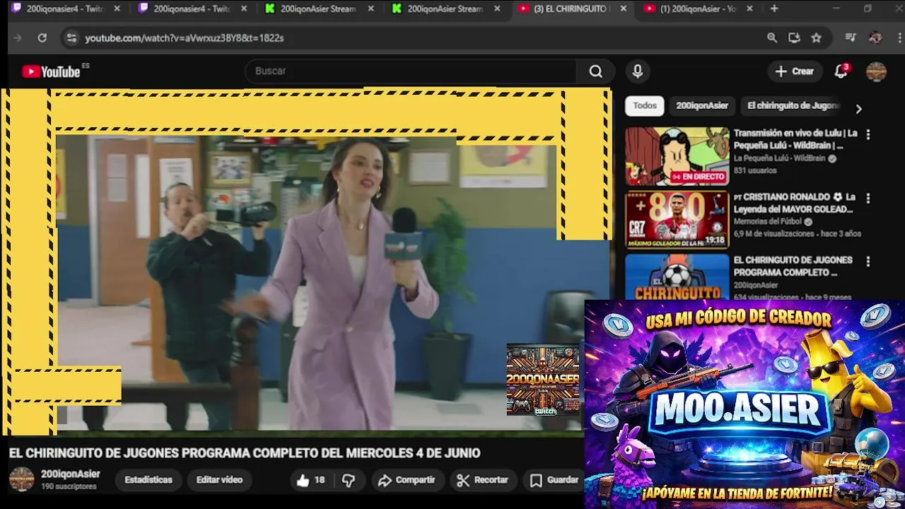Open the CRISTIANO RONALDO La Leyenda title
Image resolution: width=905 pixels, height=509 pixels.
795,204
